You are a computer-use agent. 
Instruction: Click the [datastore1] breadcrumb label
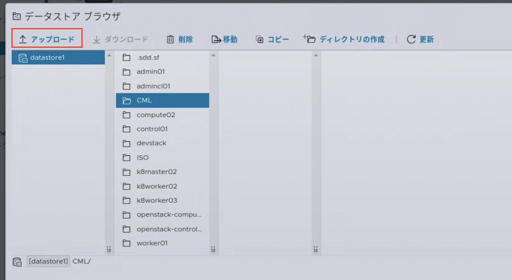click(x=48, y=261)
